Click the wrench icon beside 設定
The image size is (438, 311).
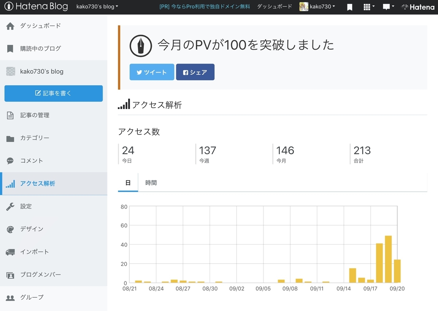(x=10, y=207)
